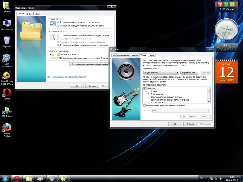Collapse the navigation pane folder tree arrow

50,55
